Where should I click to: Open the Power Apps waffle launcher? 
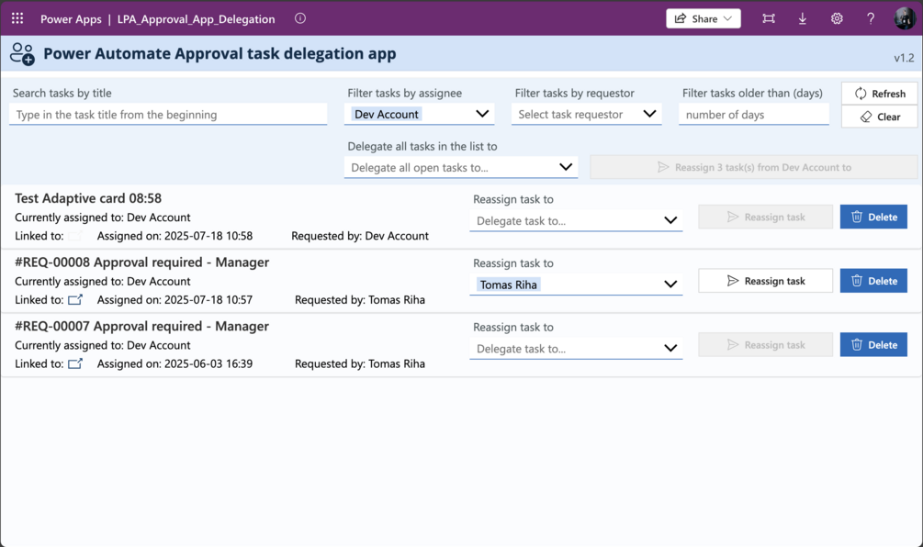(17, 18)
